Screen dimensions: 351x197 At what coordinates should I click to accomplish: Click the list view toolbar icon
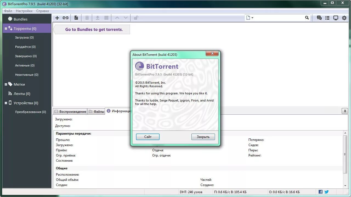tap(327, 18)
